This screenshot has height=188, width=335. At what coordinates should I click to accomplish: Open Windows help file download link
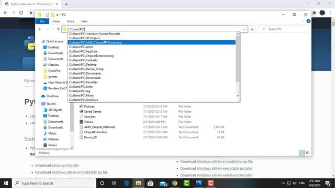pos(65,166)
